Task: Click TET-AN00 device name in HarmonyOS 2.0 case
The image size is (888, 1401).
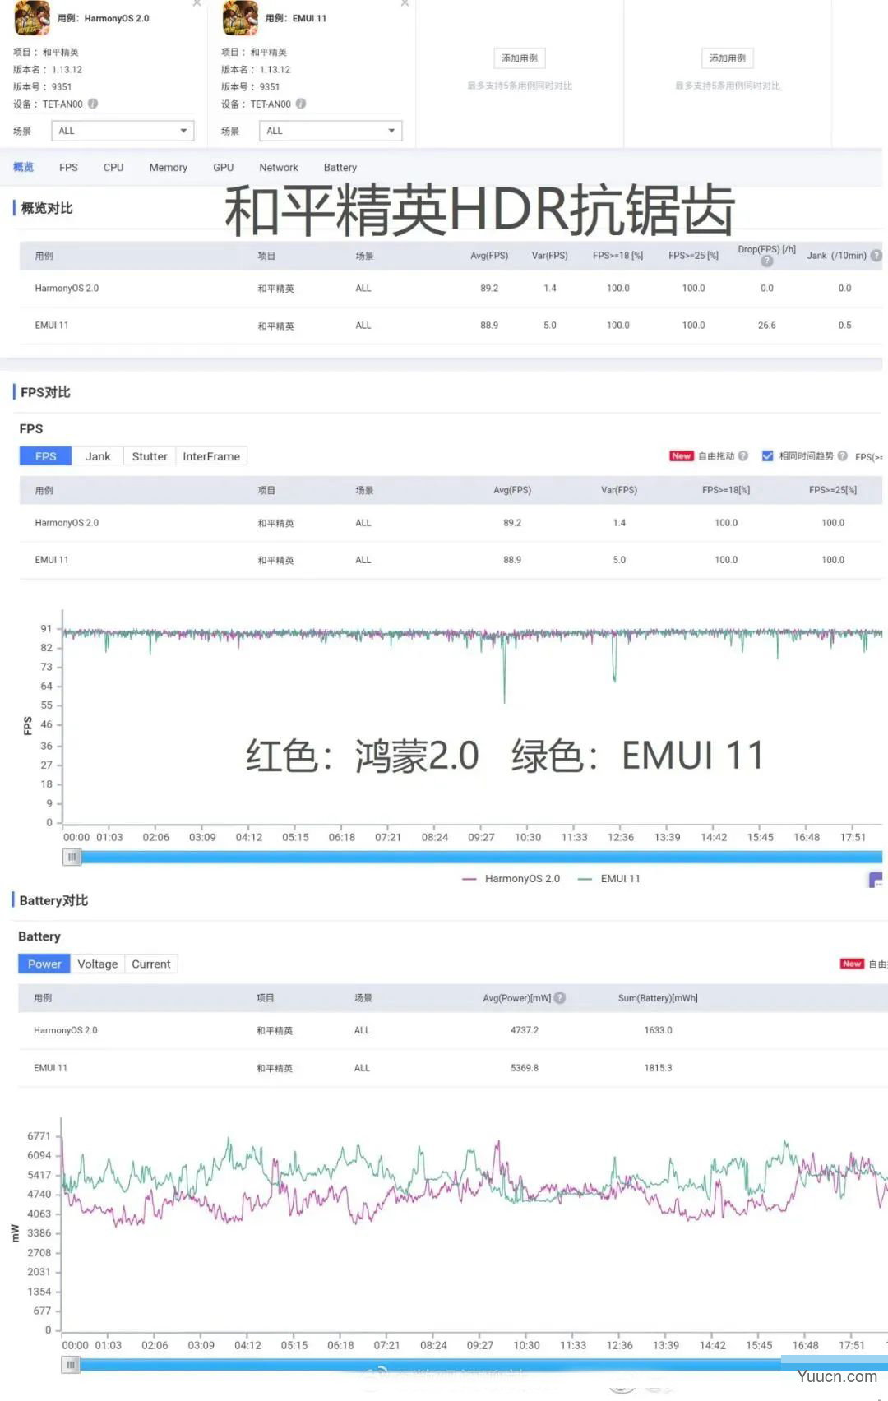Action: [x=62, y=104]
